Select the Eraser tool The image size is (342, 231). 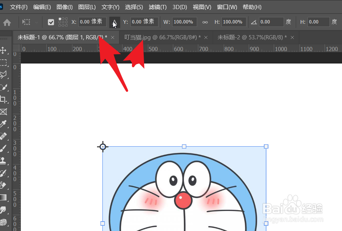[x=4, y=185]
